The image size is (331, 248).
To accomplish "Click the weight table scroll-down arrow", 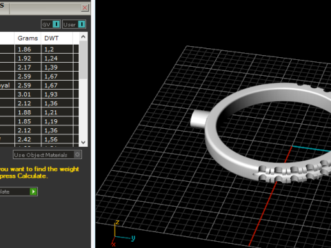I will coord(83,143).
